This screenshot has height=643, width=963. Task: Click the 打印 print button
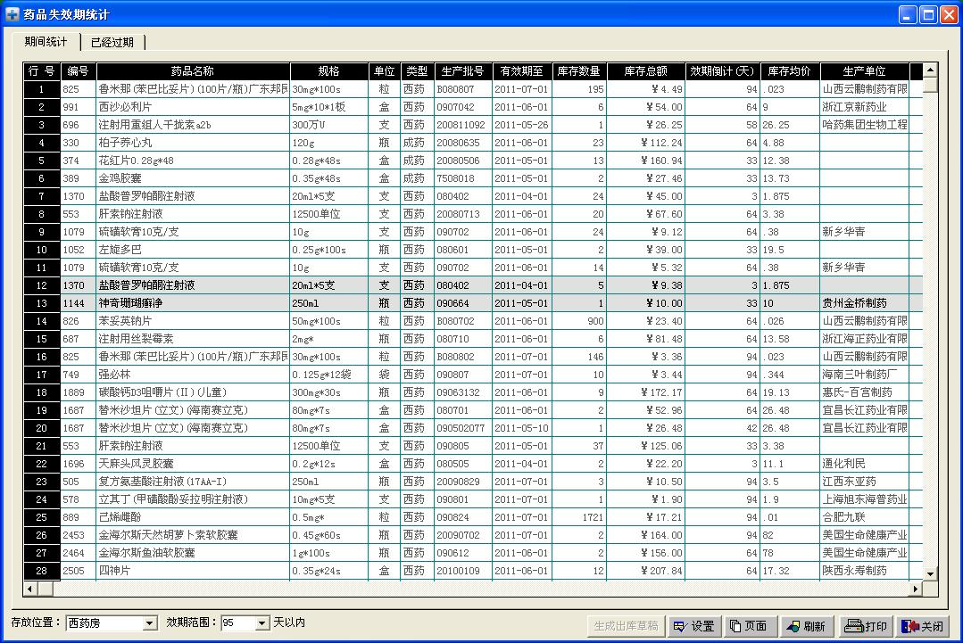click(865, 626)
